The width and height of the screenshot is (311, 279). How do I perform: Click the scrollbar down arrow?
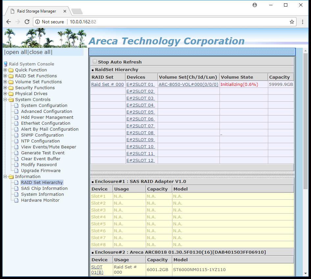pos(305,274)
